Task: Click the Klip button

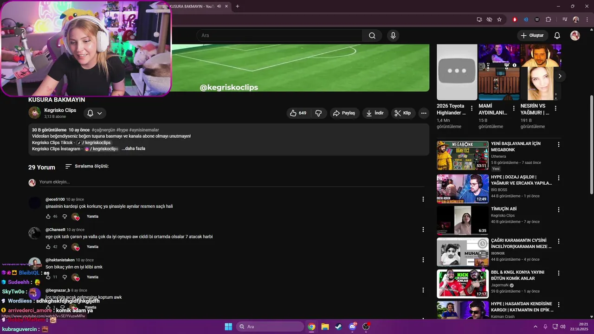Action: coord(403,113)
